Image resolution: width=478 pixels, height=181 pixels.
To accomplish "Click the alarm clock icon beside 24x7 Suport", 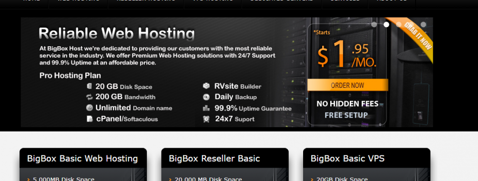I will pos(206,119).
